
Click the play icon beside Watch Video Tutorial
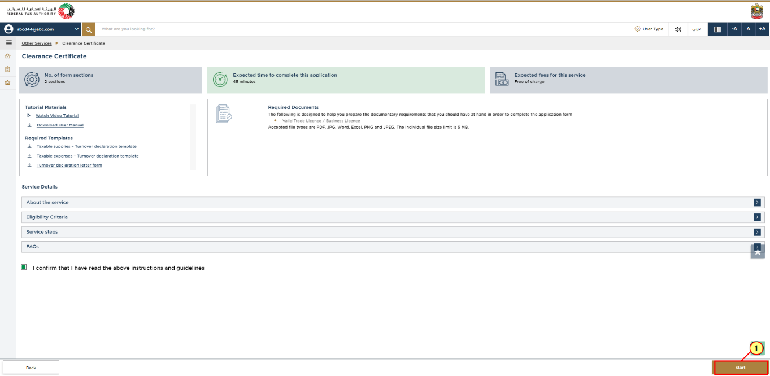(x=29, y=115)
